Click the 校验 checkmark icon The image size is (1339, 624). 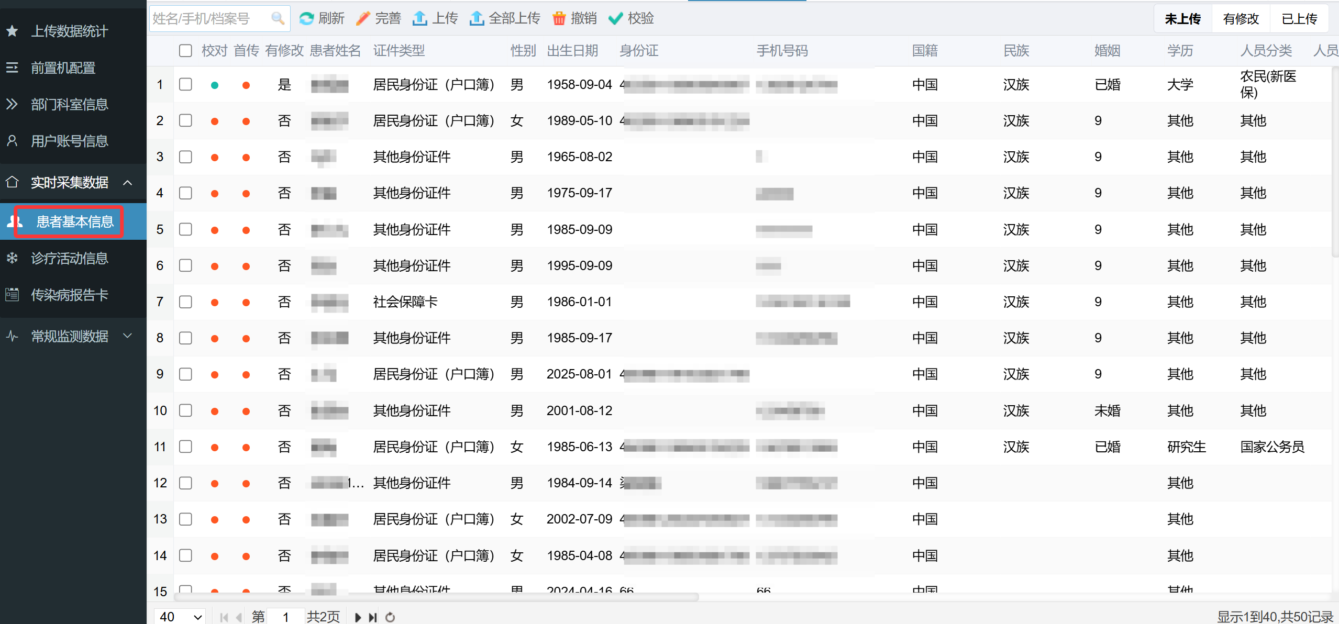(616, 19)
